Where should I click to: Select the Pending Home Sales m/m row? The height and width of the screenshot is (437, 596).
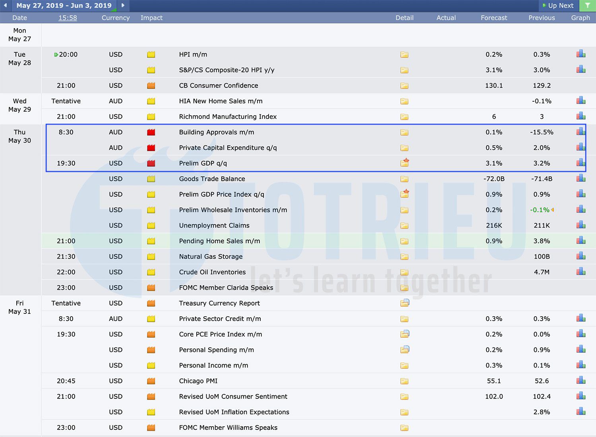click(x=219, y=241)
